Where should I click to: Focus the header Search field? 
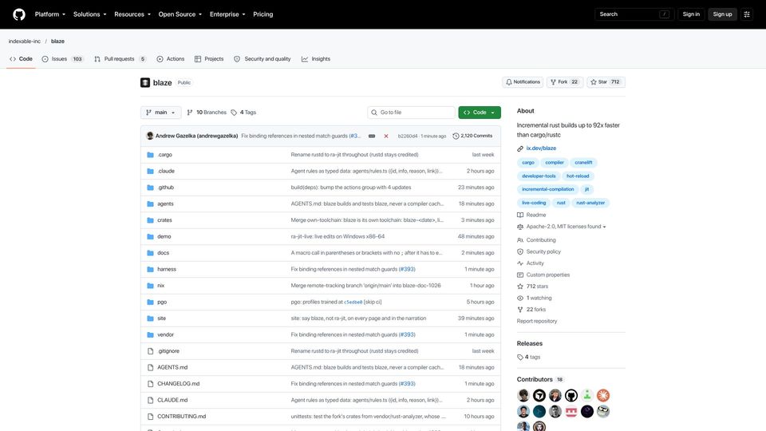634,14
